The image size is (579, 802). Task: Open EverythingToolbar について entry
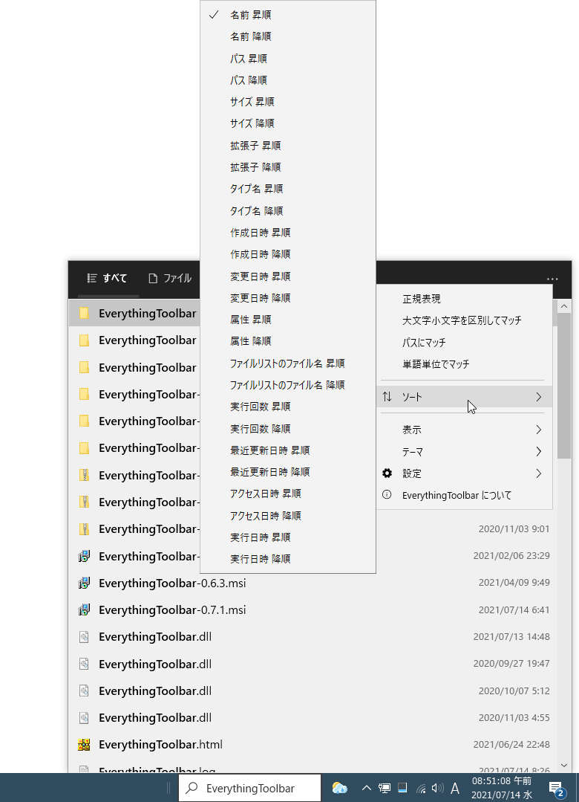point(465,495)
